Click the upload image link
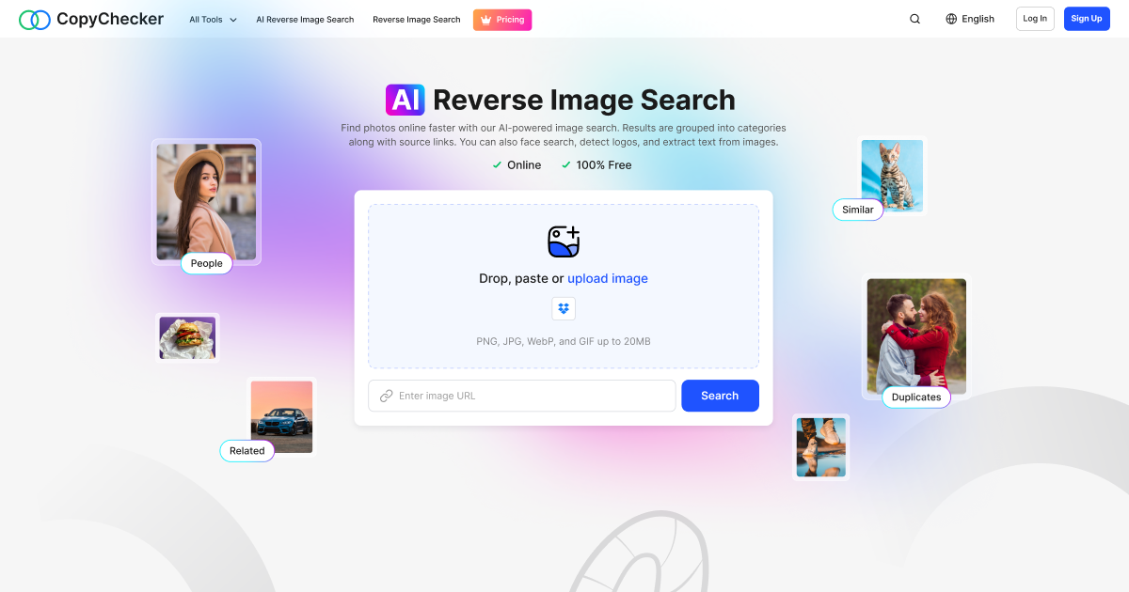 click(x=607, y=278)
